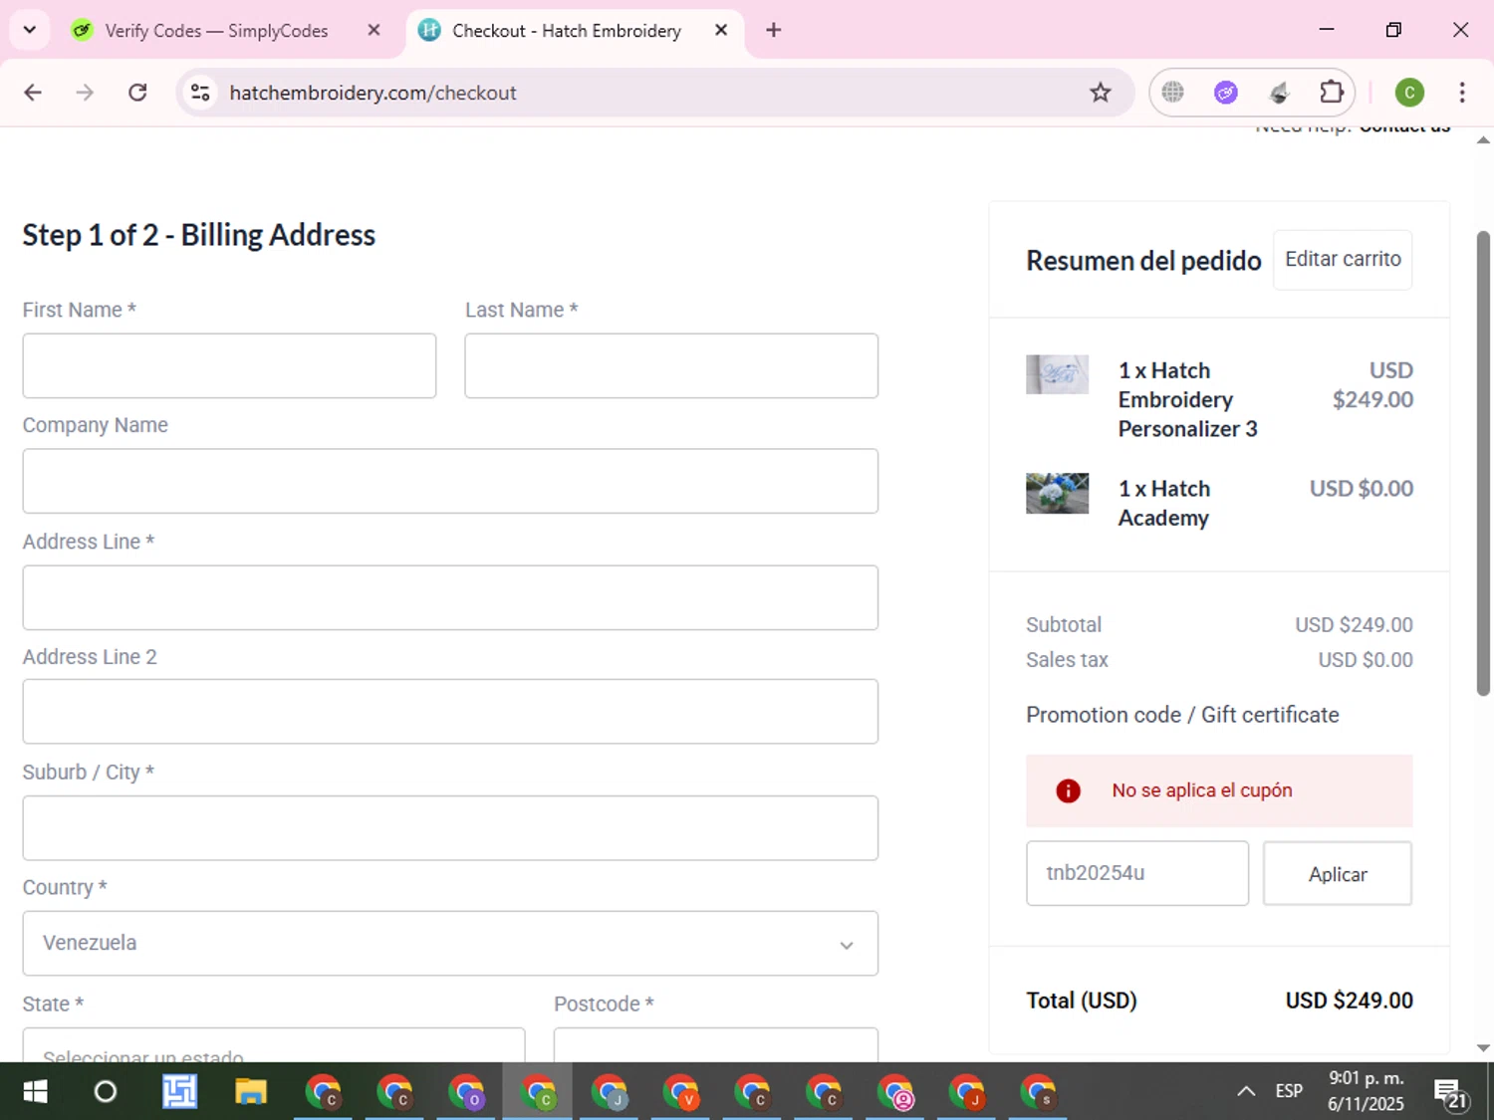Screen dimensions: 1494x1120
Task: Click the Address Line field
Action: tap(450, 597)
